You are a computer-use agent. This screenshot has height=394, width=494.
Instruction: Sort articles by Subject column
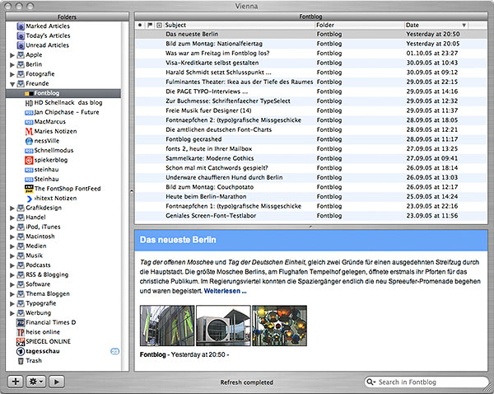(x=239, y=25)
